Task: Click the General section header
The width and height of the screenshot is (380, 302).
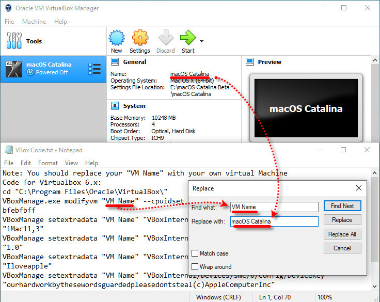Action: coord(135,62)
